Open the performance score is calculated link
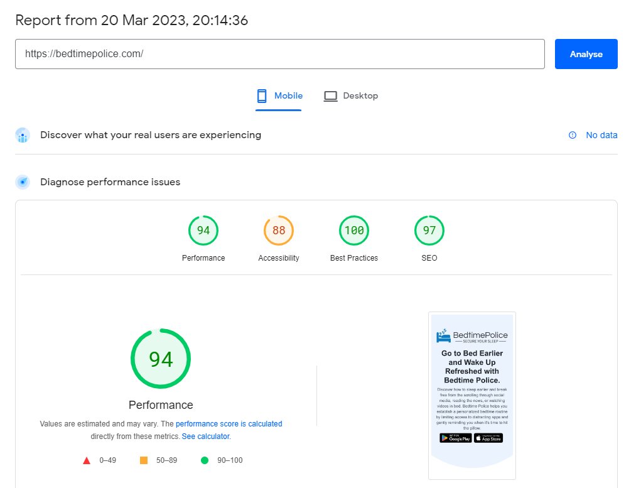This screenshot has height=488, width=641. pyautogui.click(x=229, y=424)
